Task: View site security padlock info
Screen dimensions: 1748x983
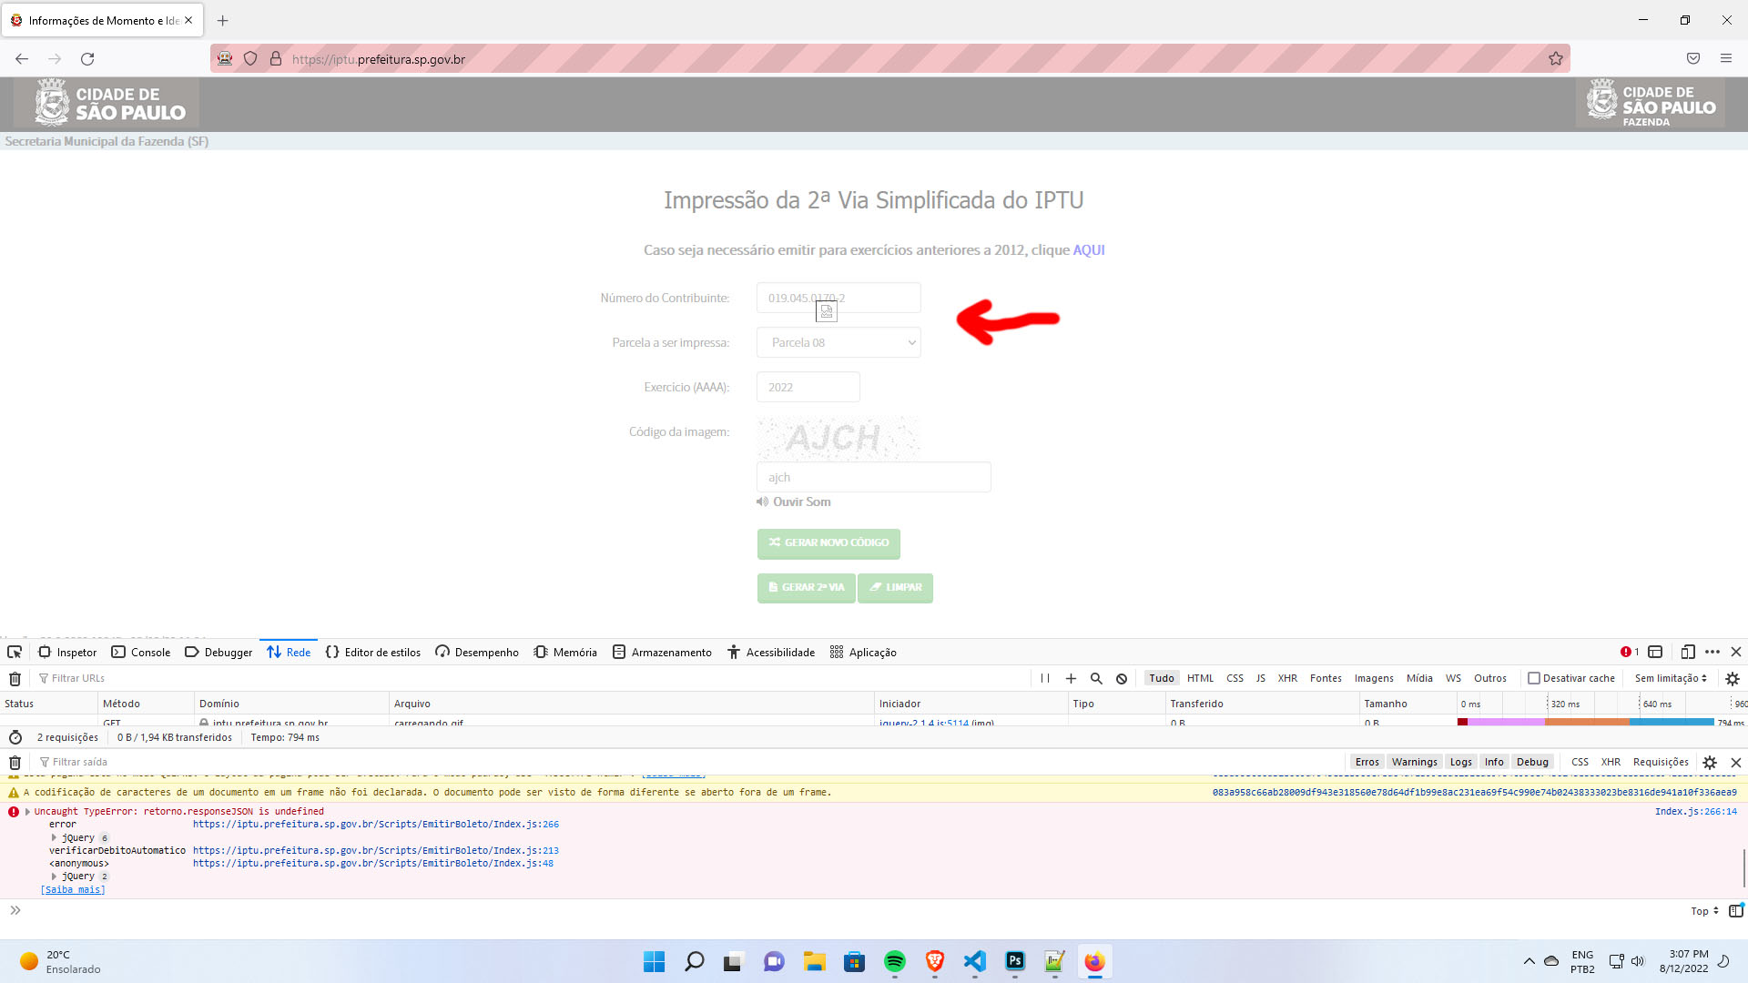Action: click(x=276, y=59)
